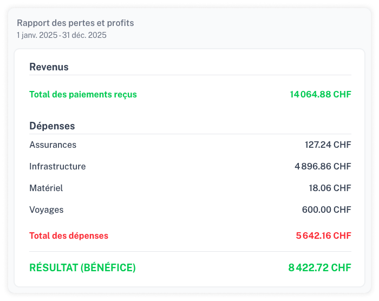Select the '127.24 CHF' value
379x301 pixels.
[328, 145]
